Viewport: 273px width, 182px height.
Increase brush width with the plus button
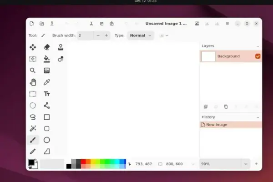click(x=106, y=35)
